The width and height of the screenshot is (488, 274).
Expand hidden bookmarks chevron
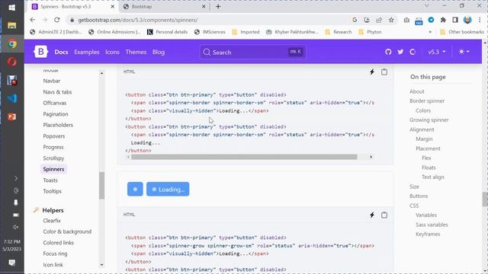[x=430, y=32]
